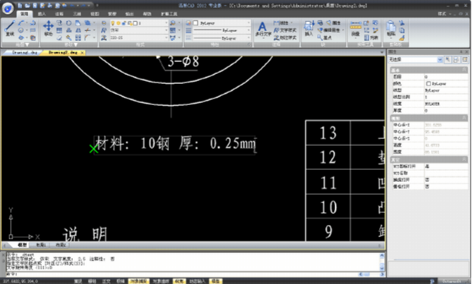Screen dimensions: 473x284
Task: Select the Line (直线) drawing tool
Action: (10, 29)
